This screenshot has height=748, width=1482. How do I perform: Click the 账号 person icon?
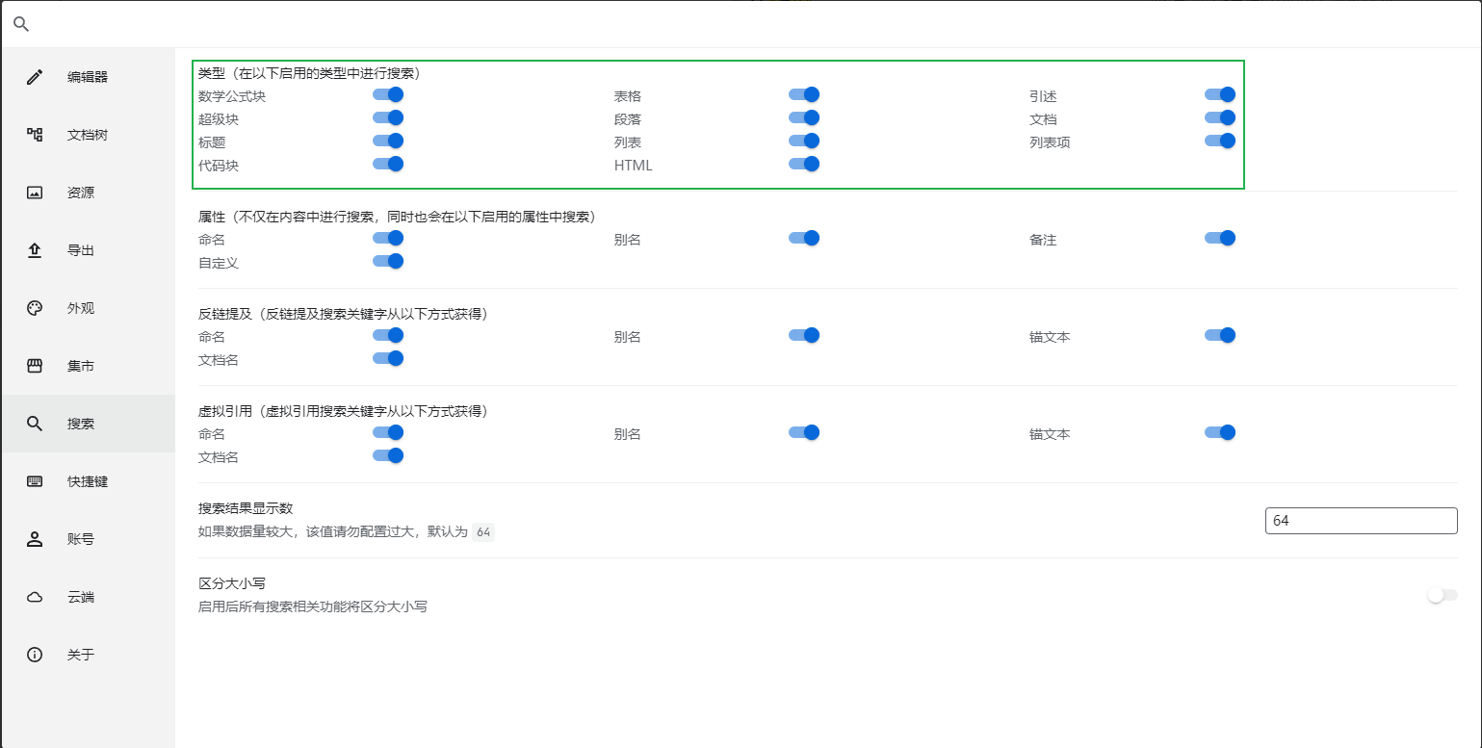[x=35, y=539]
